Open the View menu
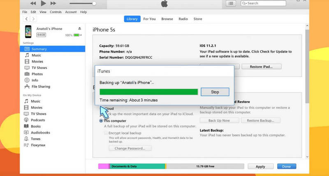 pyautogui.click(x=43, y=12)
